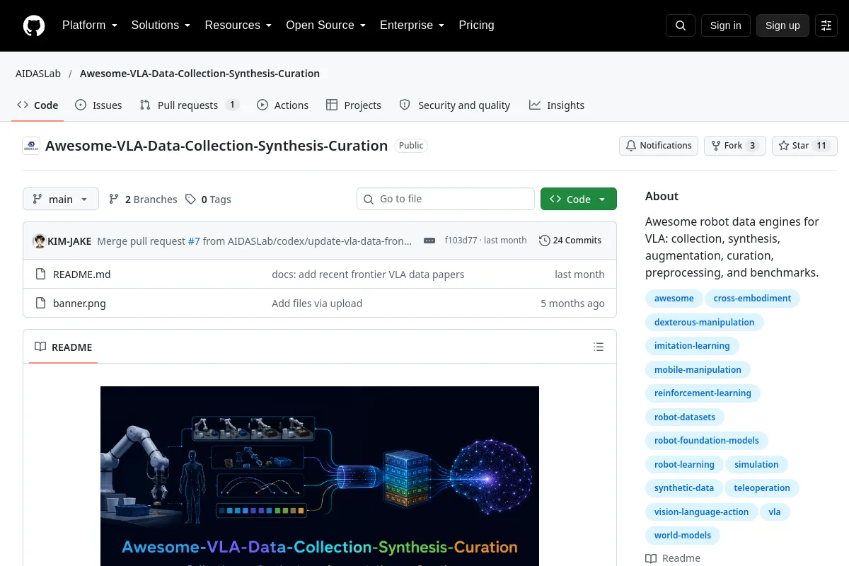The width and height of the screenshot is (849, 566).
Task: Open the Insights tab
Action: click(x=557, y=105)
